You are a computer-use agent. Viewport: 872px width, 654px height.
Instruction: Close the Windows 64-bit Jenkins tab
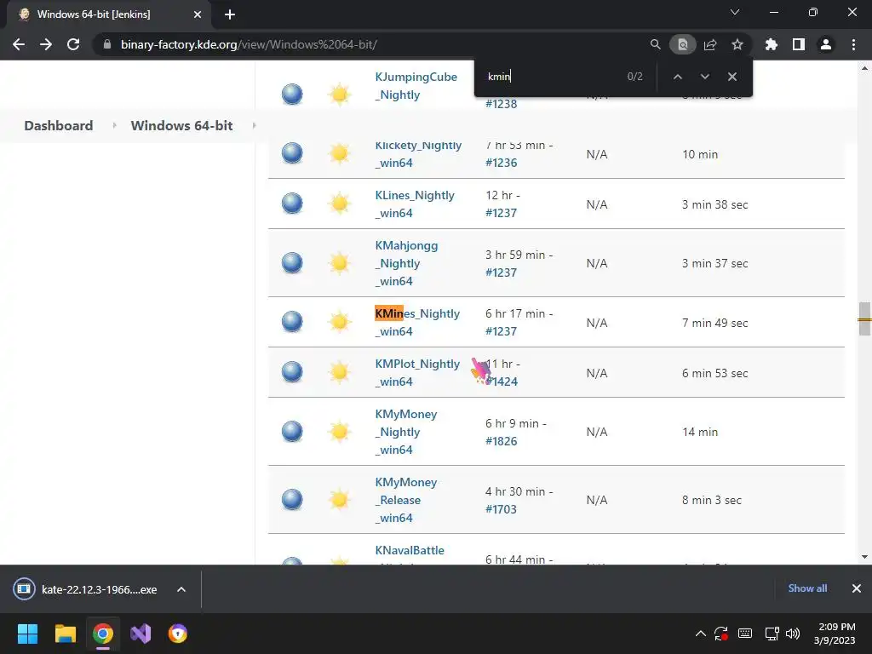[198, 14]
